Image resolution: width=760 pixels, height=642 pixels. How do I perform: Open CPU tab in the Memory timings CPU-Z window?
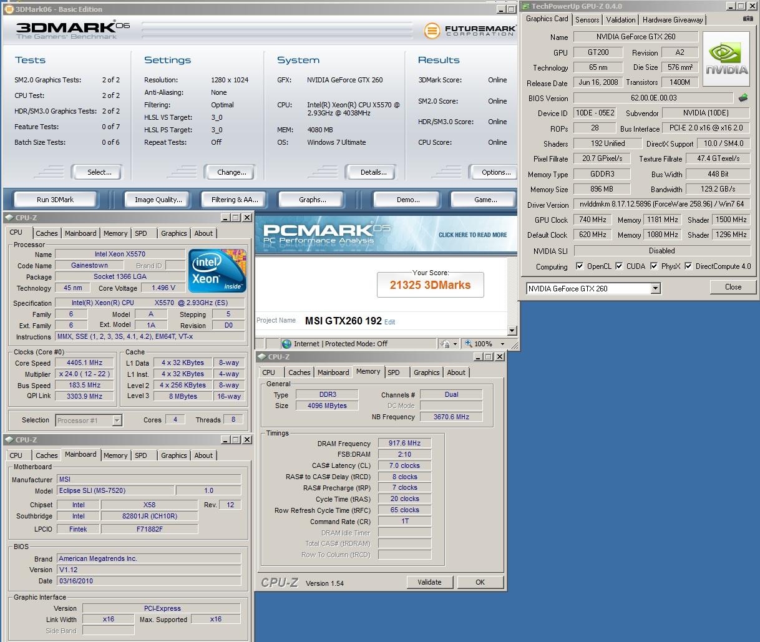click(x=269, y=372)
